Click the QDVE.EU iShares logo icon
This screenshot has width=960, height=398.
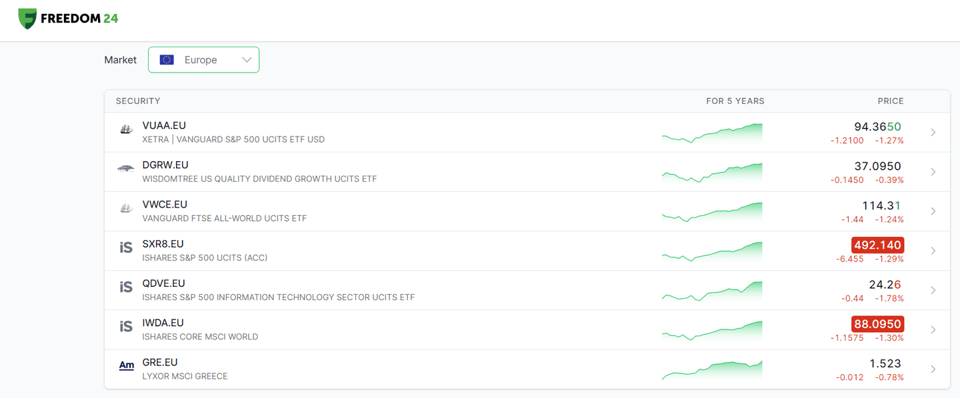126,287
